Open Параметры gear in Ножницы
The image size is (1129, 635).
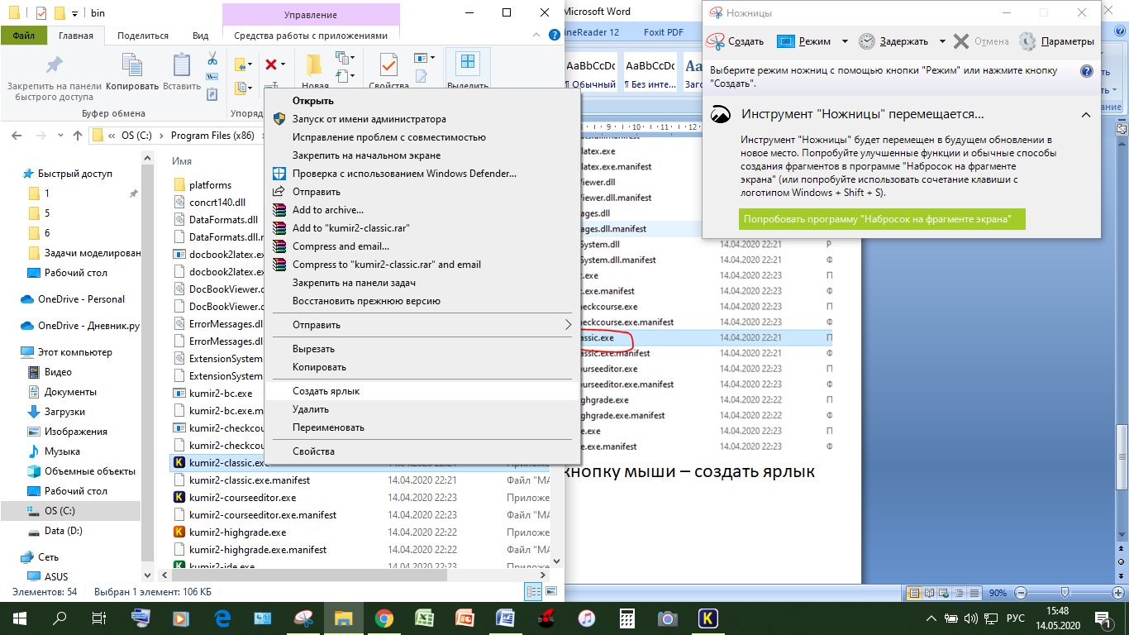pyautogui.click(x=1056, y=41)
